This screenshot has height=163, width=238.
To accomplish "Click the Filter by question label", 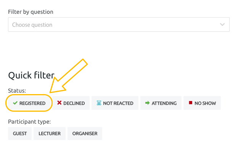I will pos(31,12).
